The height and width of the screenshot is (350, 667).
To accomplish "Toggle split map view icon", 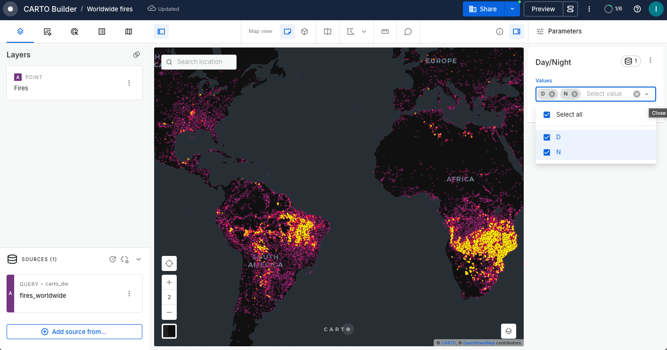I will pos(328,32).
